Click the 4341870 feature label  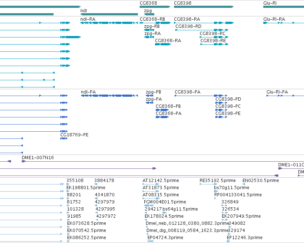click(105, 195)
